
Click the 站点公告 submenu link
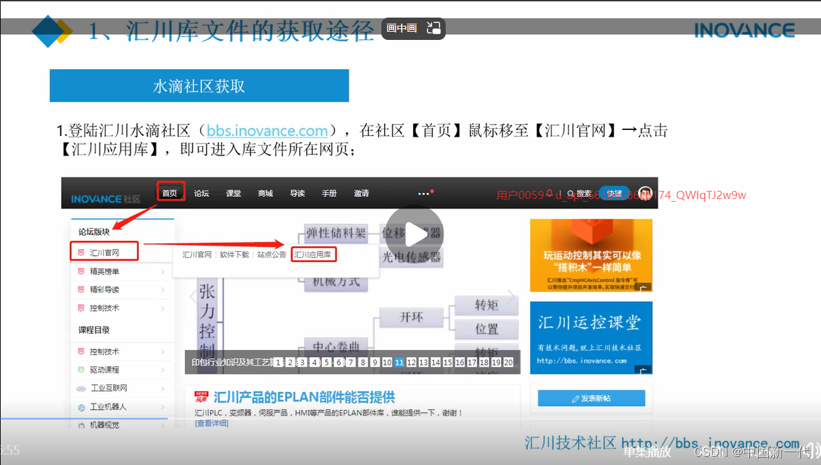pyautogui.click(x=272, y=254)
